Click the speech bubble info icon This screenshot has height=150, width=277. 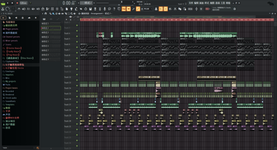[109, 9]
